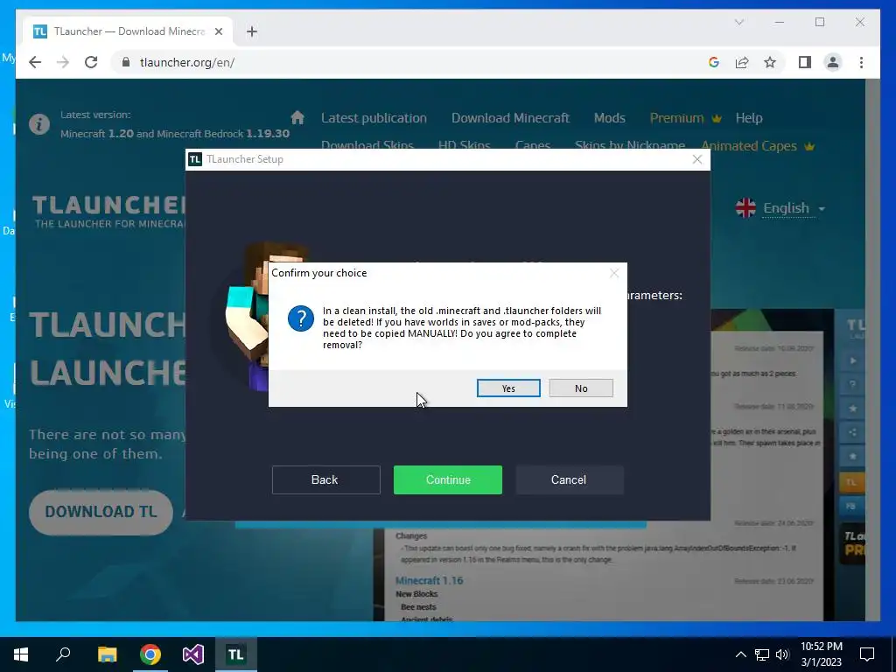Click orange TL icon in site sidebar

851,482
